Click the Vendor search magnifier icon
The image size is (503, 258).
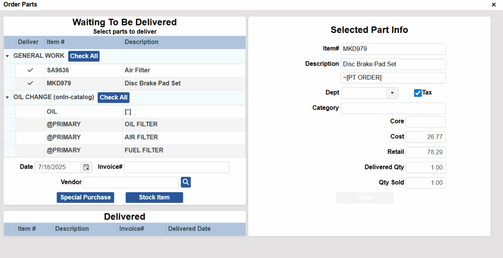pyautogui.click(x=186, y=182)
